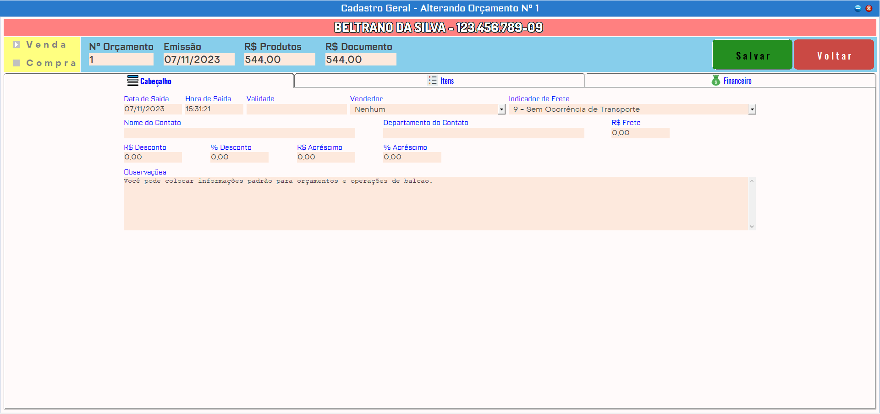Minimize window with blue title bar icon

point(858,8)
